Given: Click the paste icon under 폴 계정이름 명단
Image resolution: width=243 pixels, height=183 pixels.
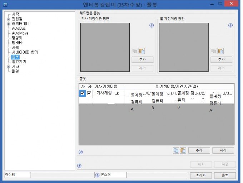Looking at the screenshot, I should tap(220, 51).
